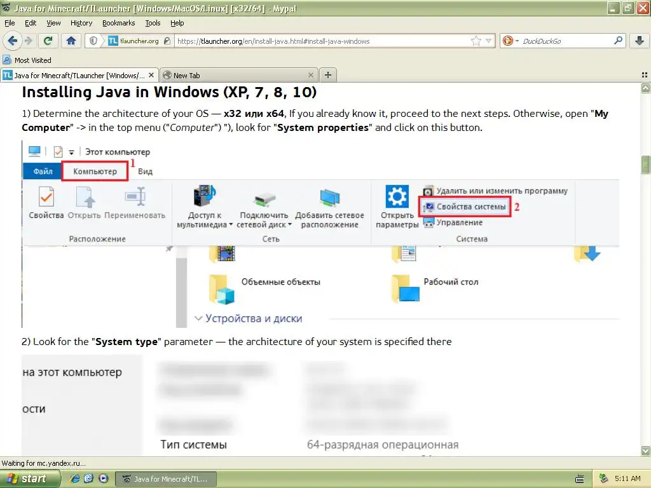
Task: Click the system tray notification icon
Action: coord(603,479)
